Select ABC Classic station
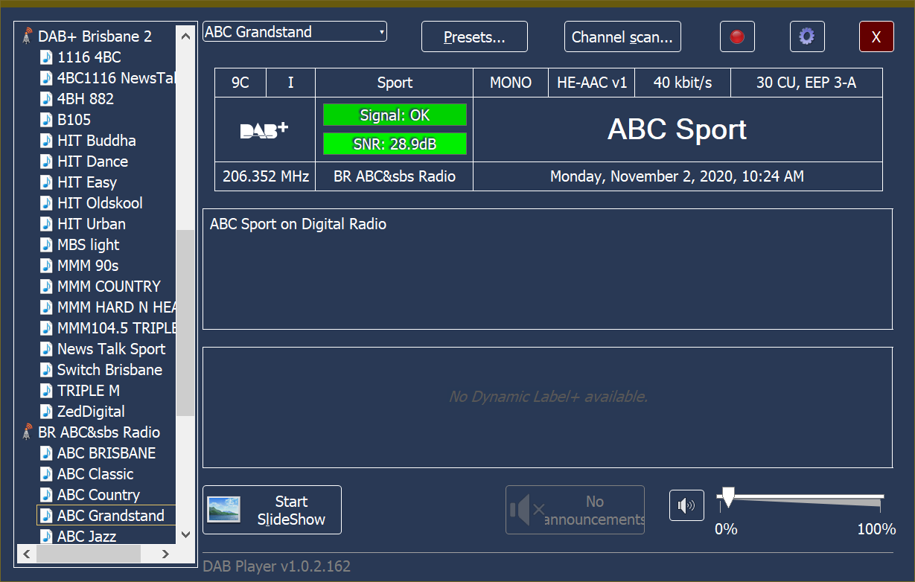 pos(95,474)
